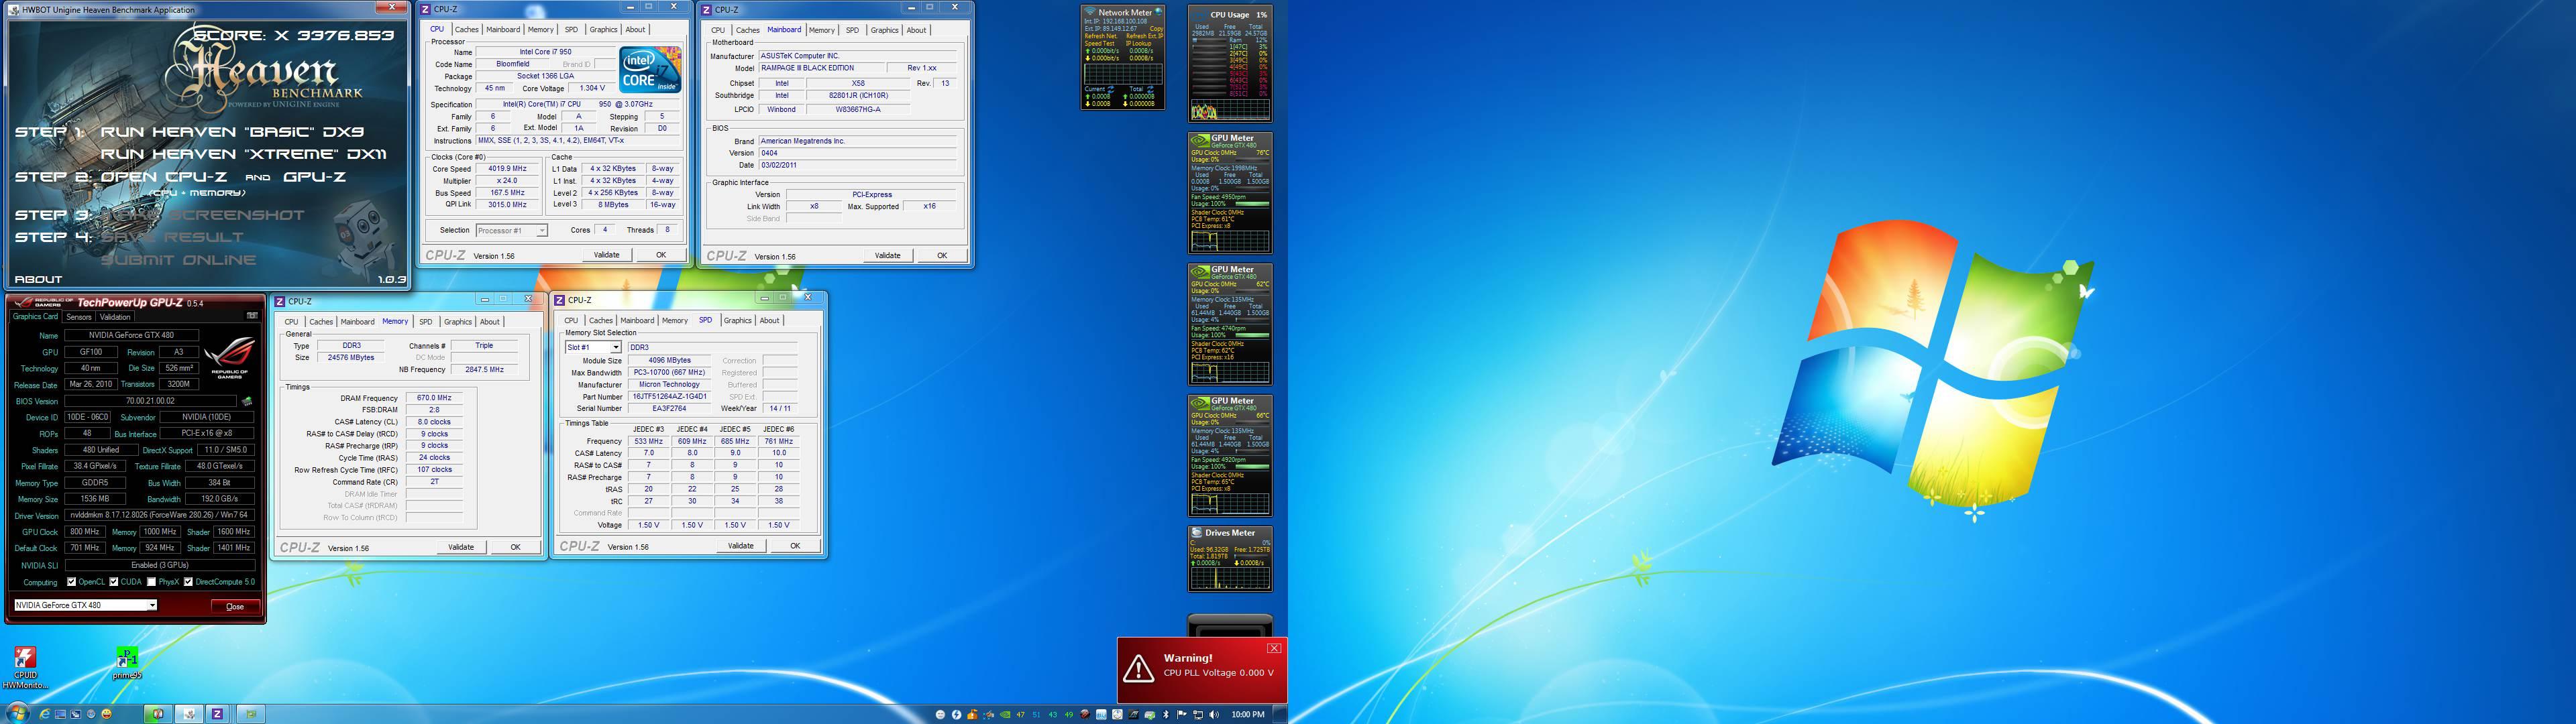Click the ROG logo in GPU-Z

229,358
